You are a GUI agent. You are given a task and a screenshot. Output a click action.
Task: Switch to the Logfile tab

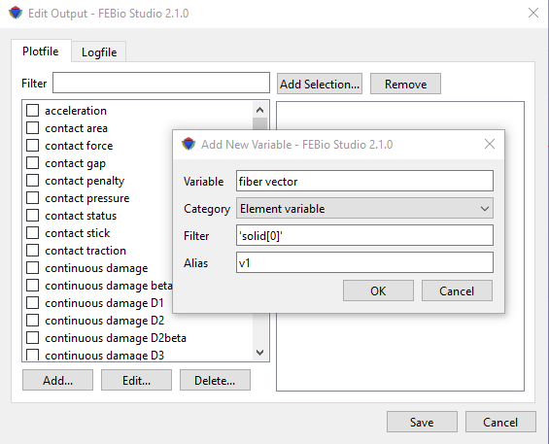tap(99, 52)
